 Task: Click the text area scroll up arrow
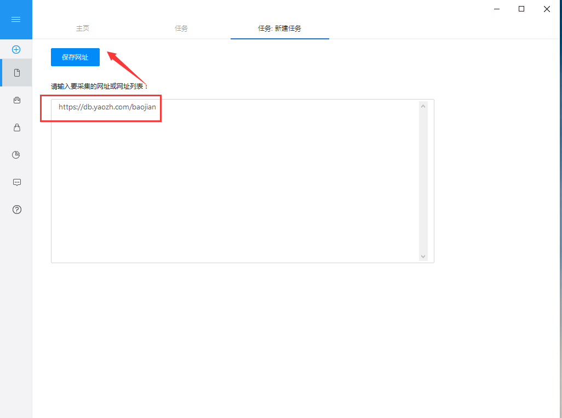tap(423, 106)
